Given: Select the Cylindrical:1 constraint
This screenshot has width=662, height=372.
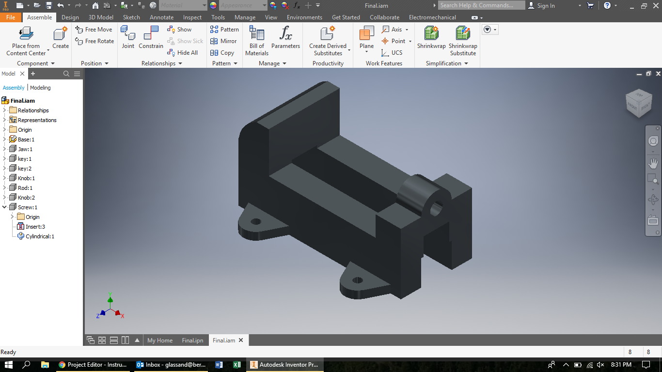Looking at the screenshot, I should [40, 236].
